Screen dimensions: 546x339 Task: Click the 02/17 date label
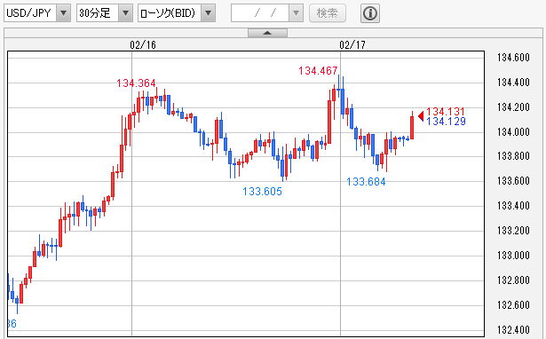click(352, 45)
